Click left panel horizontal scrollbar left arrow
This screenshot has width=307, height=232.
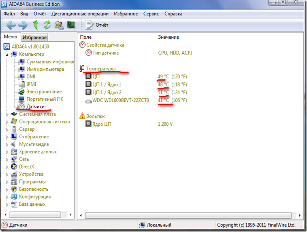[6, 215]
